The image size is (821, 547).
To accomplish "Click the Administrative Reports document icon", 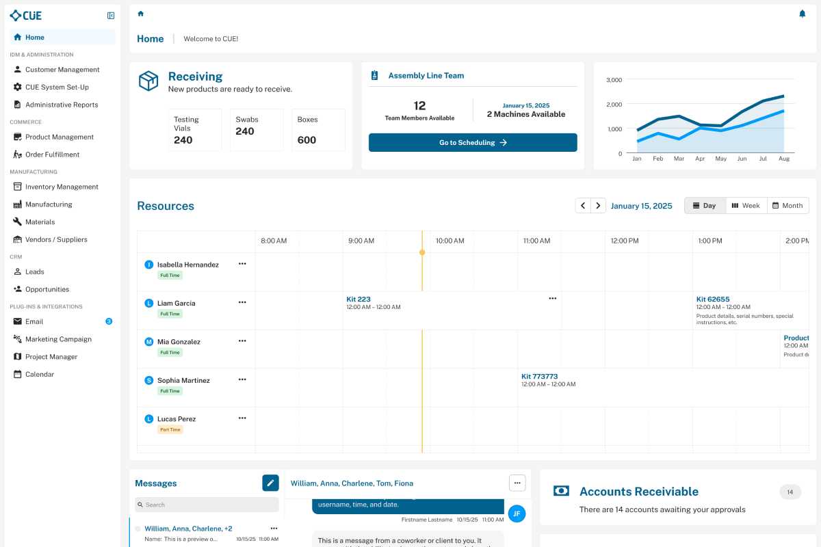I will [18, 105].
